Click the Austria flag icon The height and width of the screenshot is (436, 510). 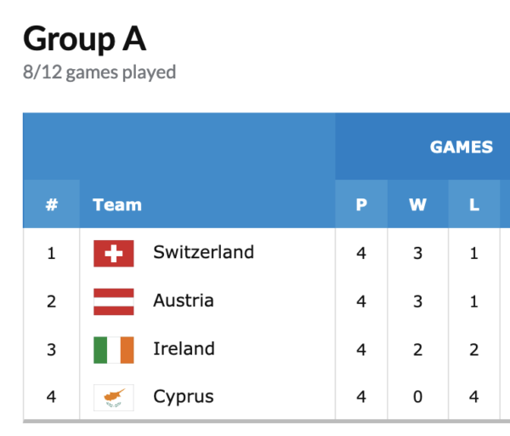(x=113, y=301)
